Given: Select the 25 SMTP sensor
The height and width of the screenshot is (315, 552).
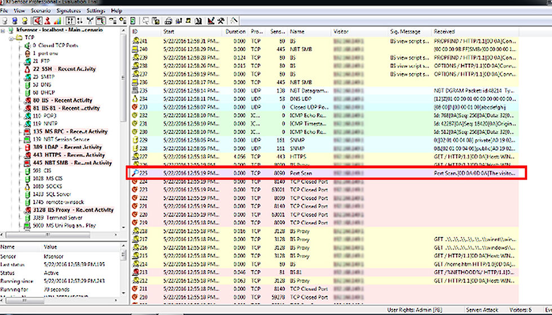Looking at the screenshot, I should pyautogui.click(x=44, y=76).
